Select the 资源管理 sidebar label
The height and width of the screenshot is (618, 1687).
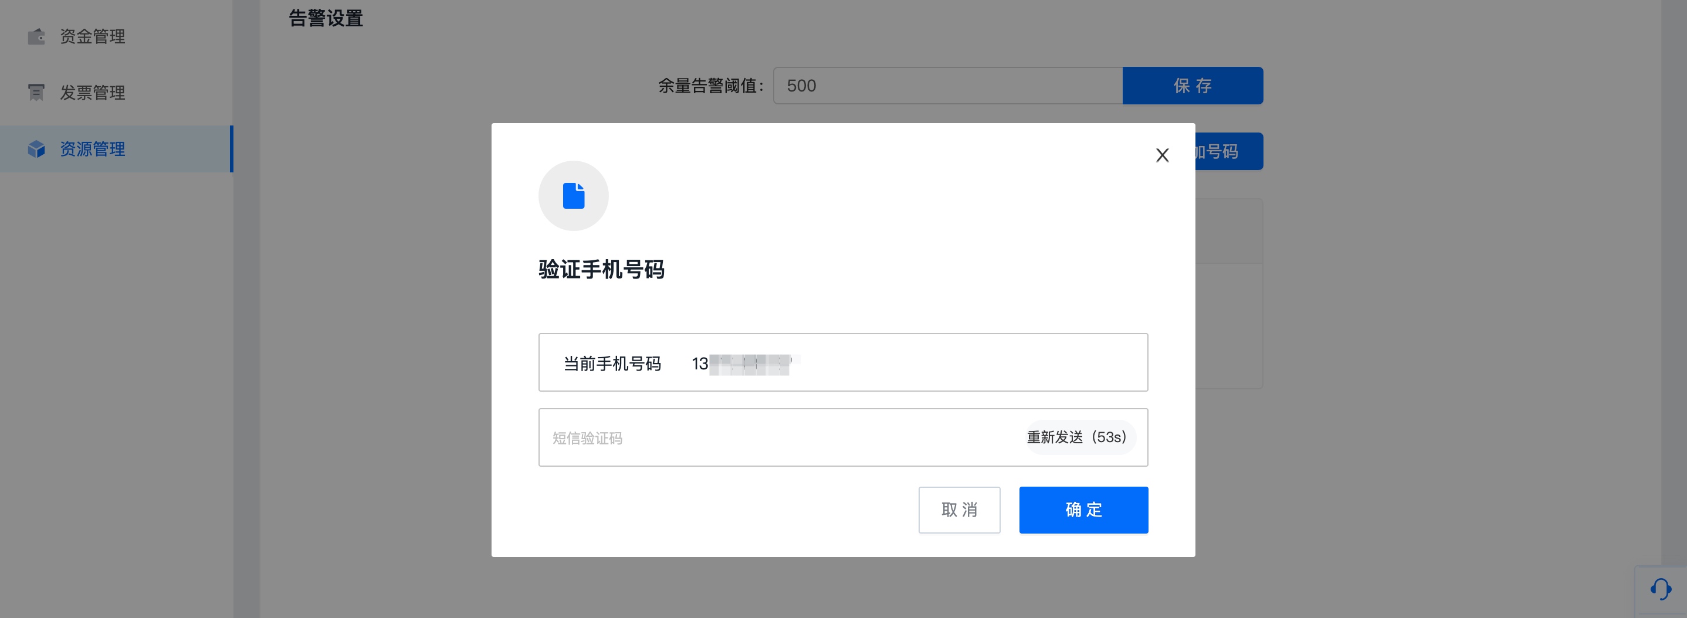pos(92,150)
